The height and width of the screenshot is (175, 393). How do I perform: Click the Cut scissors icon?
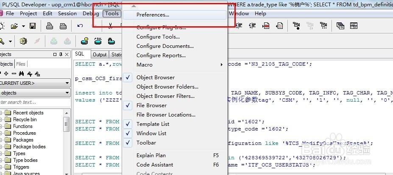(x=110, y=26)
